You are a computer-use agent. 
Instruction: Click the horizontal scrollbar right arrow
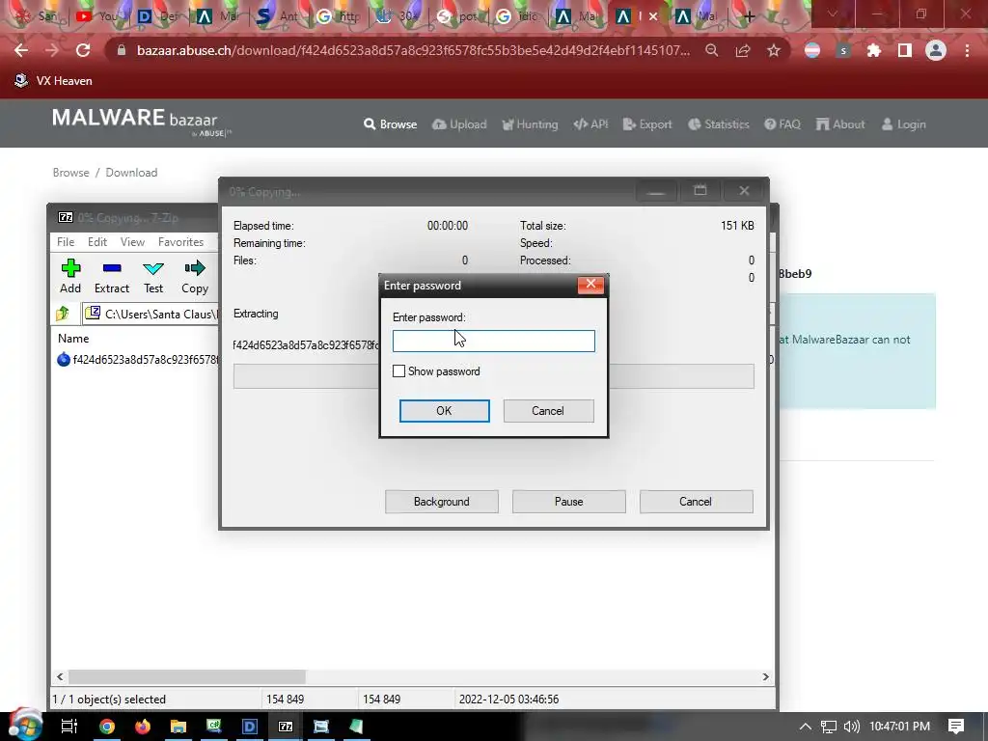765,676
